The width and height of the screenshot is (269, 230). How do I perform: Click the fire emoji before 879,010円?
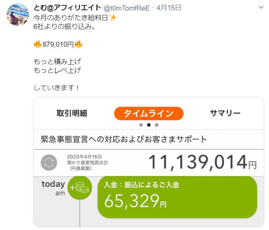[x=37, y=44]
